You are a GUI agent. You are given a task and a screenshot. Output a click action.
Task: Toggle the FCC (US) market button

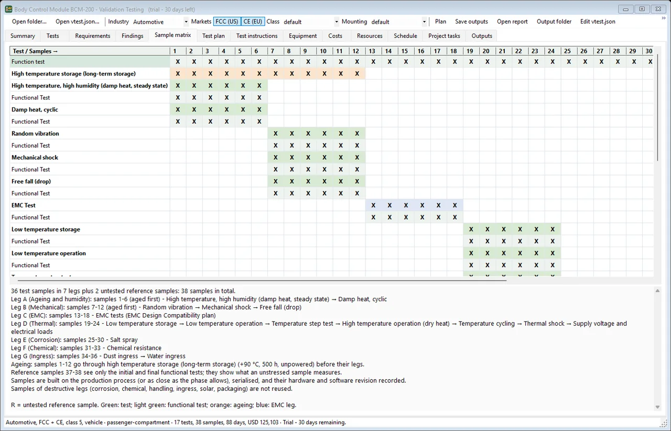click(227, 21)
